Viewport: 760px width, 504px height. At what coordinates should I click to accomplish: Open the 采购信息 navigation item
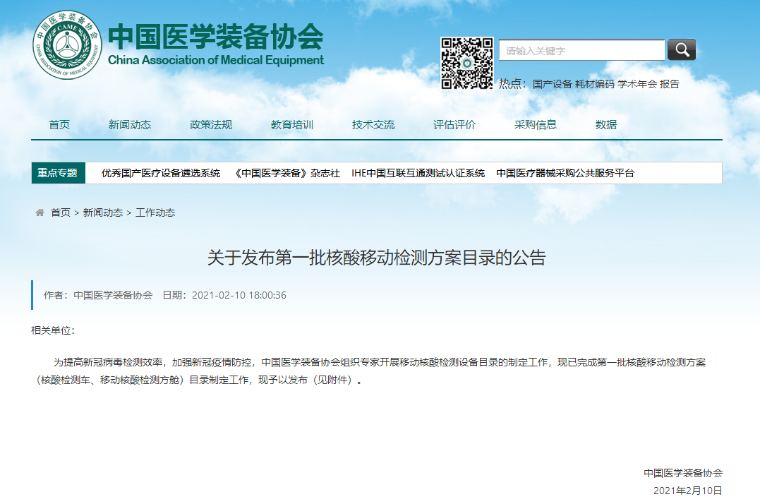click(537, 124)
